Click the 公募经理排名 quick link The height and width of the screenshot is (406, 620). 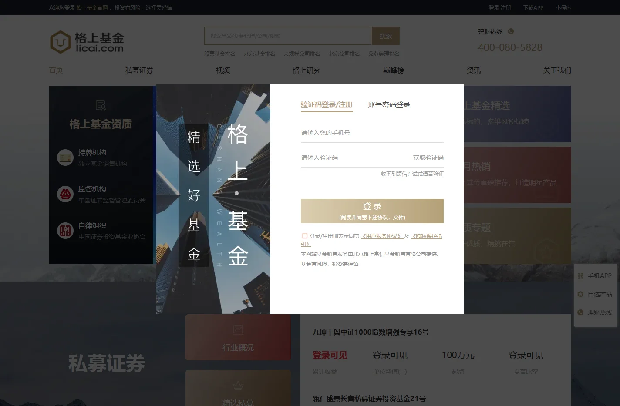point(384,54)
